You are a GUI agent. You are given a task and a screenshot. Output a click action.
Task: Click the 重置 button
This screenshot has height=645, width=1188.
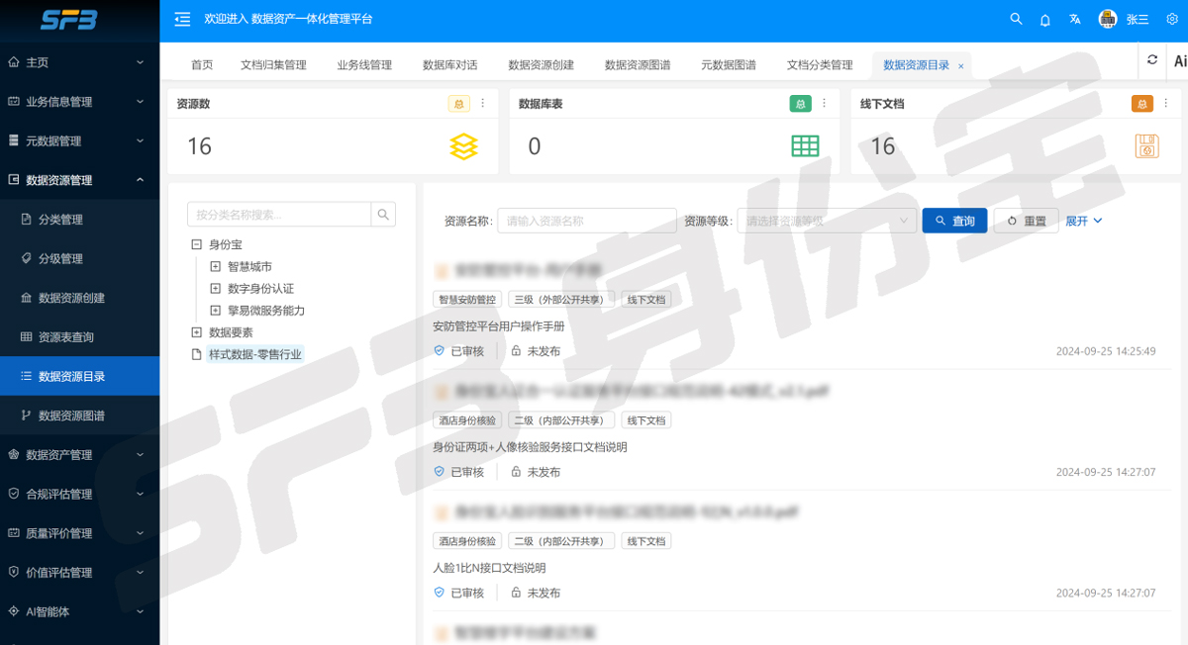tap(1026, 221)
